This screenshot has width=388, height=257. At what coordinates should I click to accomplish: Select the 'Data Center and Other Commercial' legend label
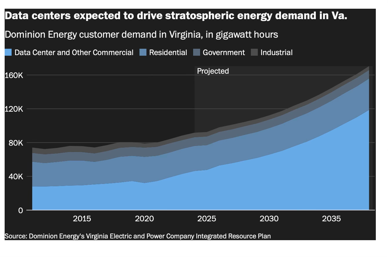pos(74,53)
